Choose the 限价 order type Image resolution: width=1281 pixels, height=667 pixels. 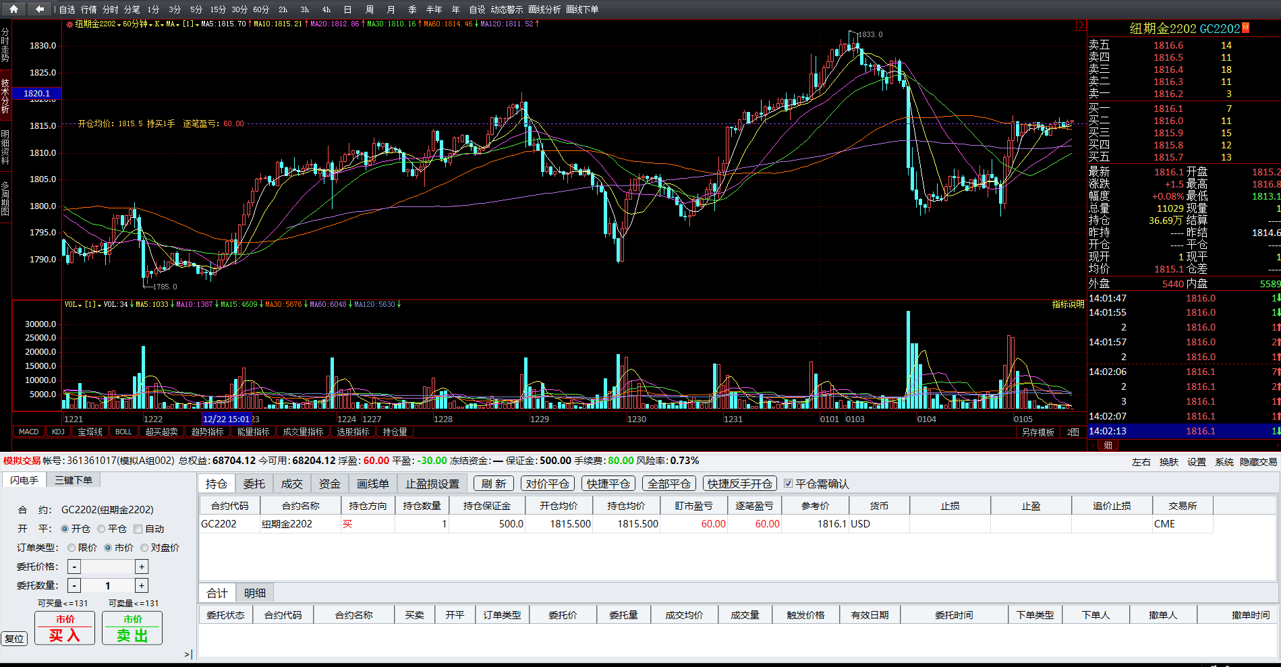(72, 548)
